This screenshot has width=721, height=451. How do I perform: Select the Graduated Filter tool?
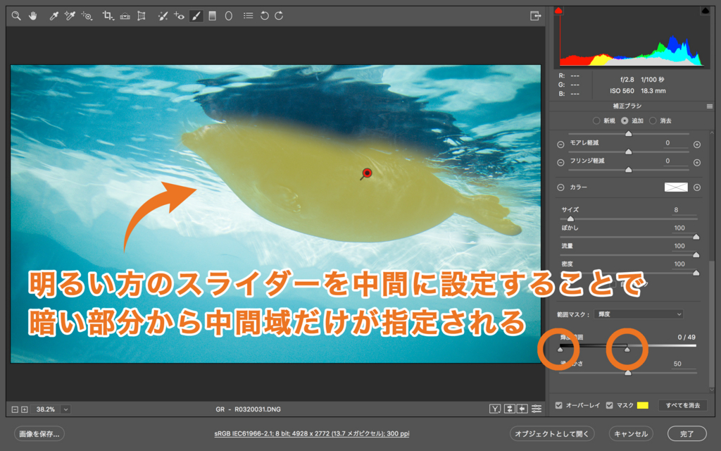pos(213,16)
